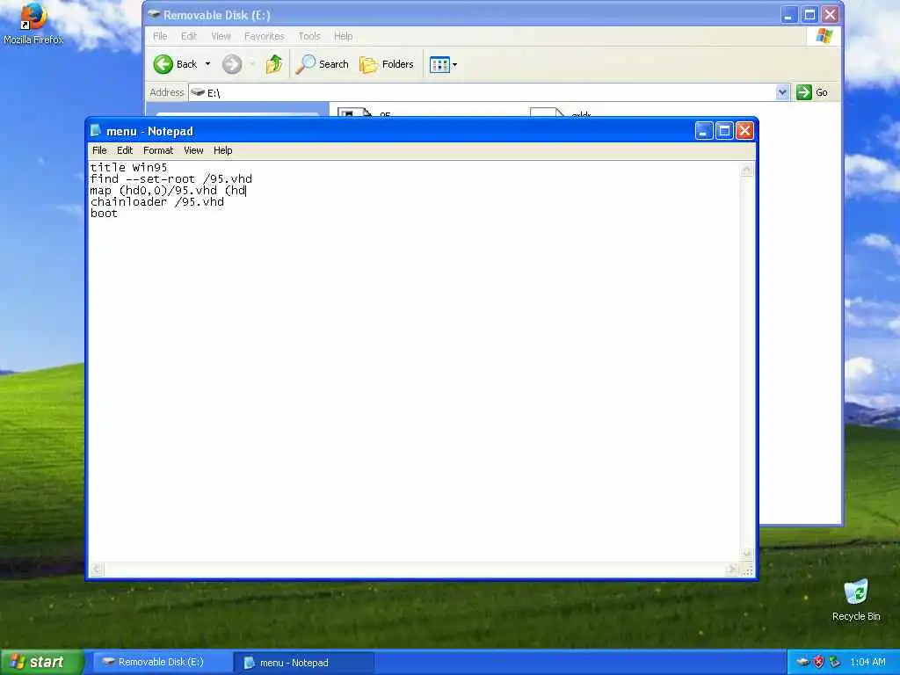Expand the Views dropdown arrow
The height and width of the screenshot is (675, 900).
(454, 65)
